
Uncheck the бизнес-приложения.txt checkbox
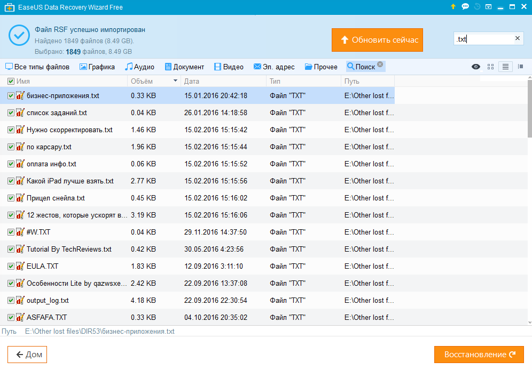pos(11,96)
